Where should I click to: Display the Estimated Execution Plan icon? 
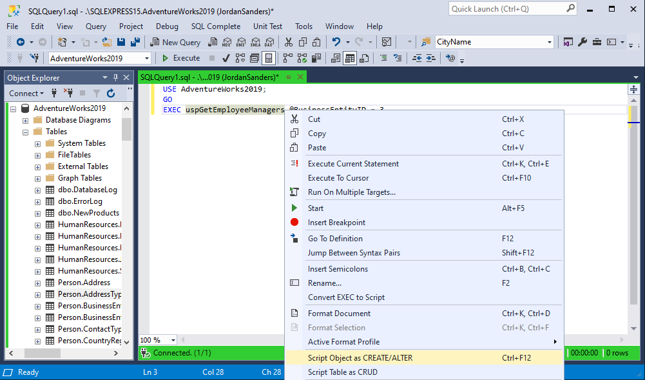(x=240, y=58)
